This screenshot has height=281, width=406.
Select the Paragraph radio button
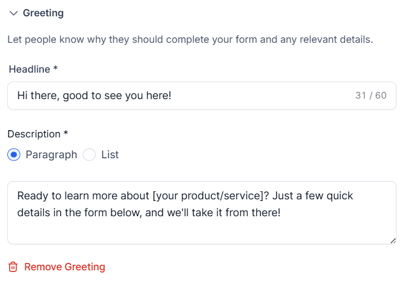click(x=14, y=155)
